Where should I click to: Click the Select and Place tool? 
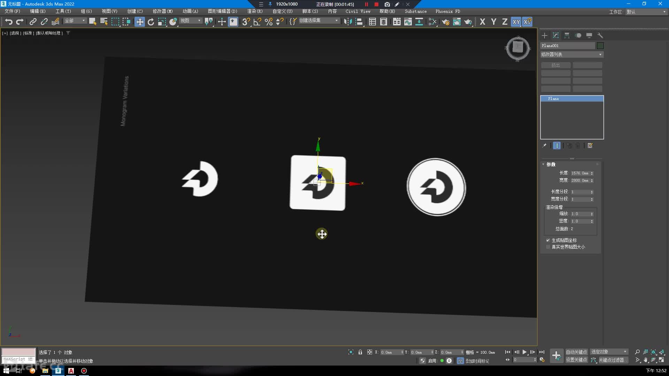[173, 22]
